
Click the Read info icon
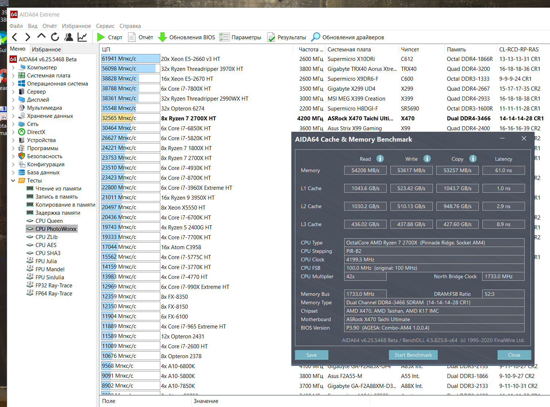[x=380, y=159]
